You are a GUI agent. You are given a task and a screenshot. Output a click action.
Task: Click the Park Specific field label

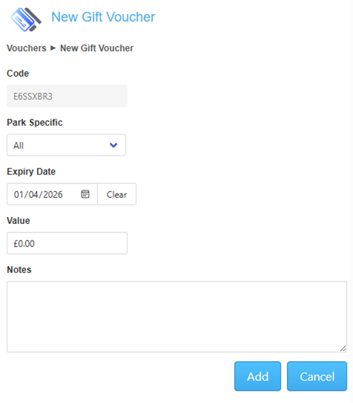click(35, 122)
